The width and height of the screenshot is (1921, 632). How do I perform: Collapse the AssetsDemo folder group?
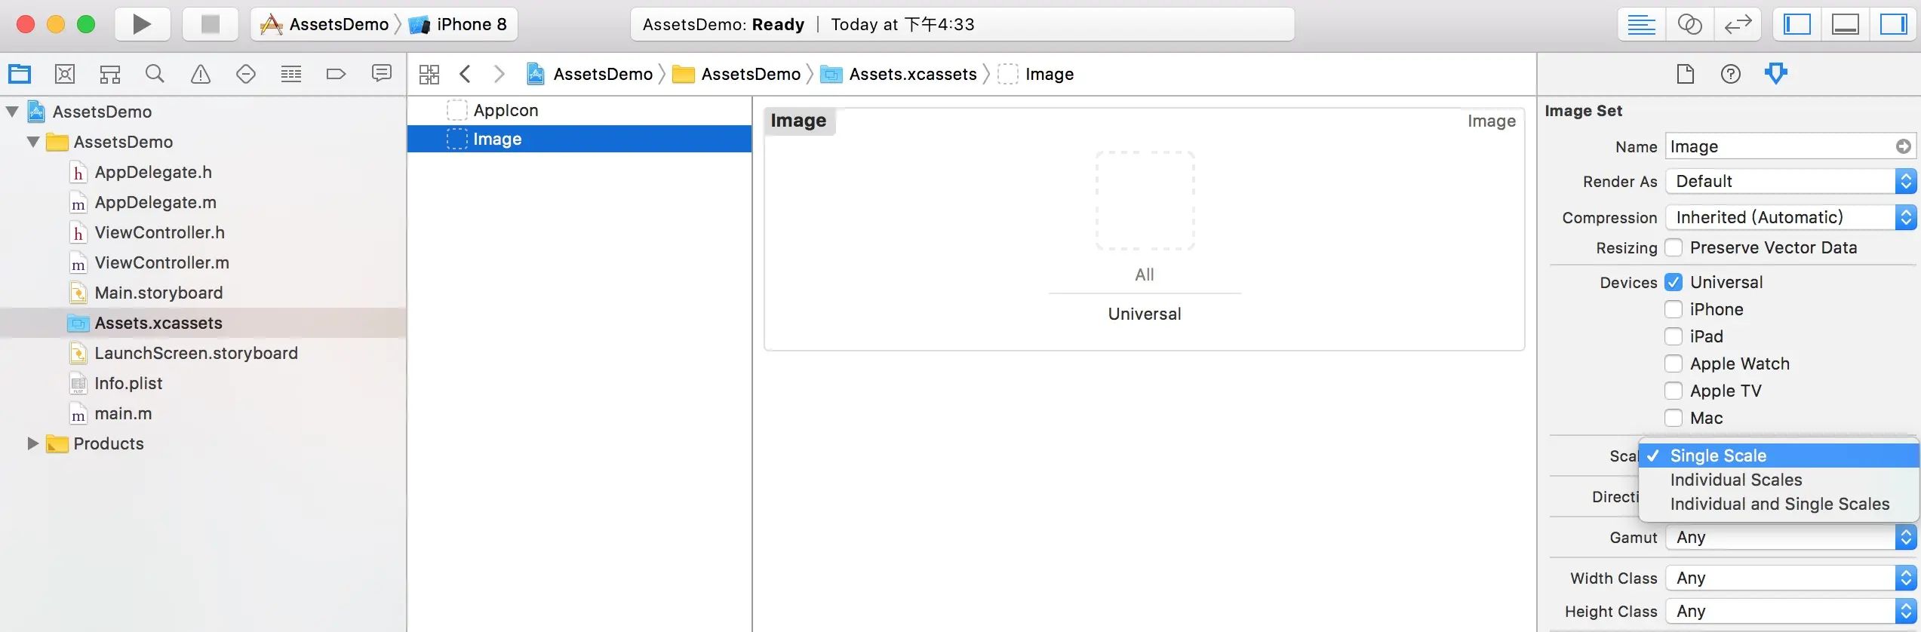33,142
